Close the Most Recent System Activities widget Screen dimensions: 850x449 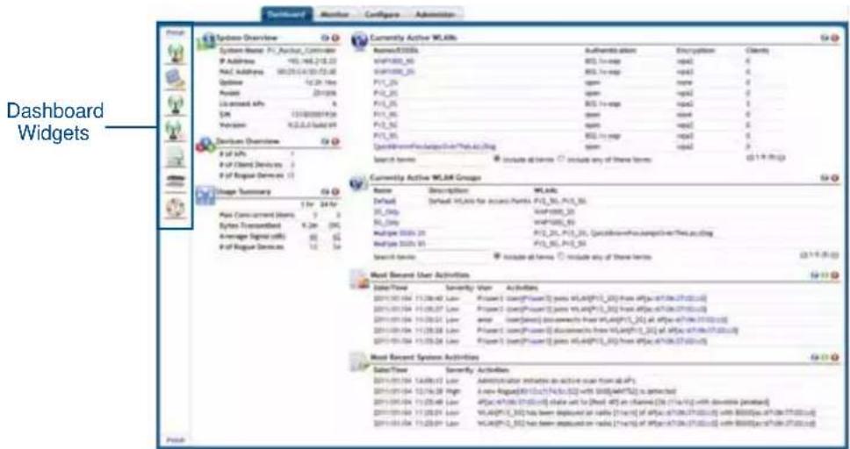point(834,358)
